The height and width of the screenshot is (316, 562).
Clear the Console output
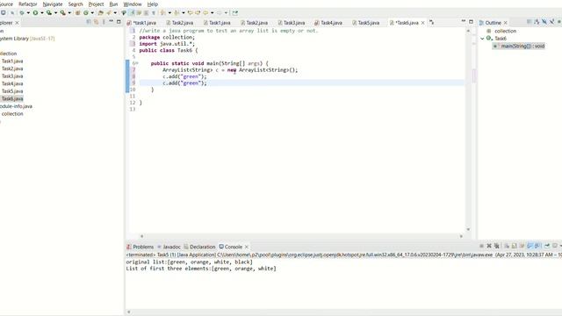coord(507,246)
